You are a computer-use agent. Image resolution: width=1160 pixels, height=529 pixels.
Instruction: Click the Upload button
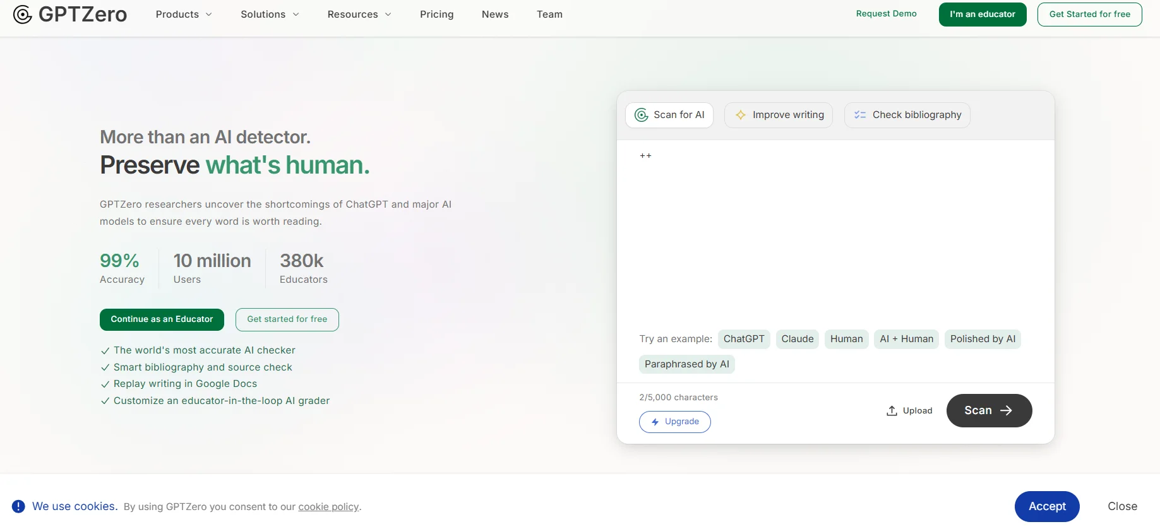tap(909, 411)
